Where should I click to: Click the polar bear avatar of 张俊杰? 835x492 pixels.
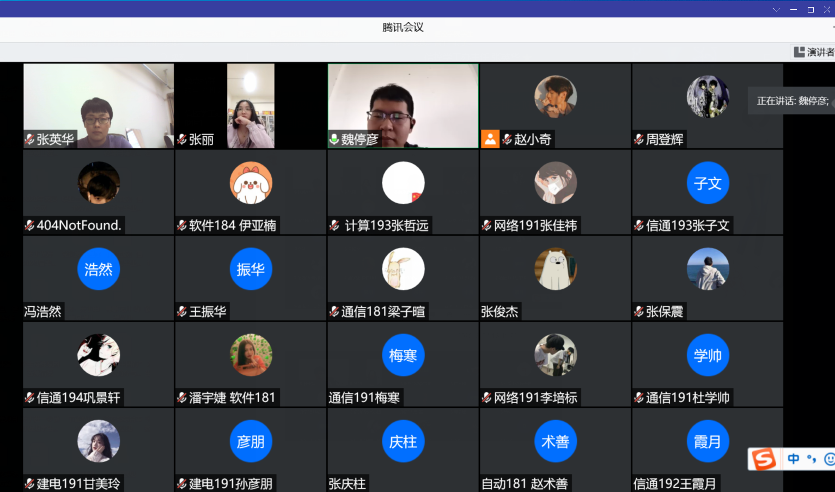pyautogui.click(x=555, y=269)
